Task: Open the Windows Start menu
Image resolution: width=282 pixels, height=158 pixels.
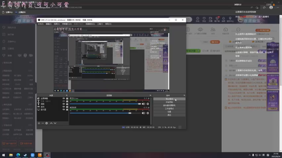Action: coord(4,155)
